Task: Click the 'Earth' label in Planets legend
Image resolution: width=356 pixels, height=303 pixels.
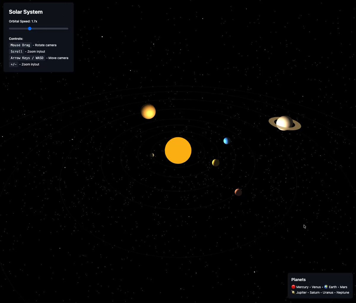Action: [333, 287]
